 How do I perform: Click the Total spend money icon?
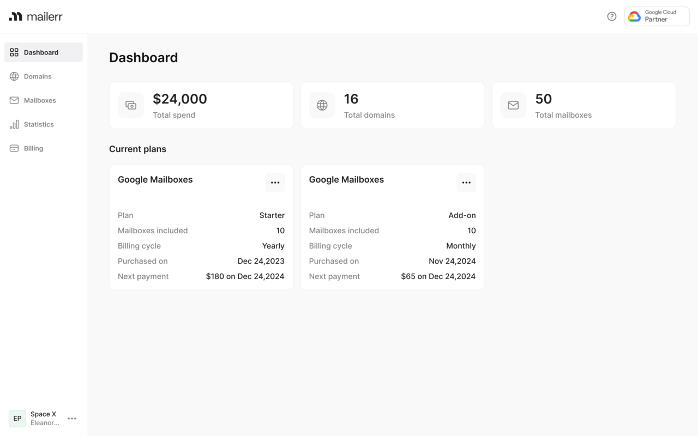click(x=131, y=105)
